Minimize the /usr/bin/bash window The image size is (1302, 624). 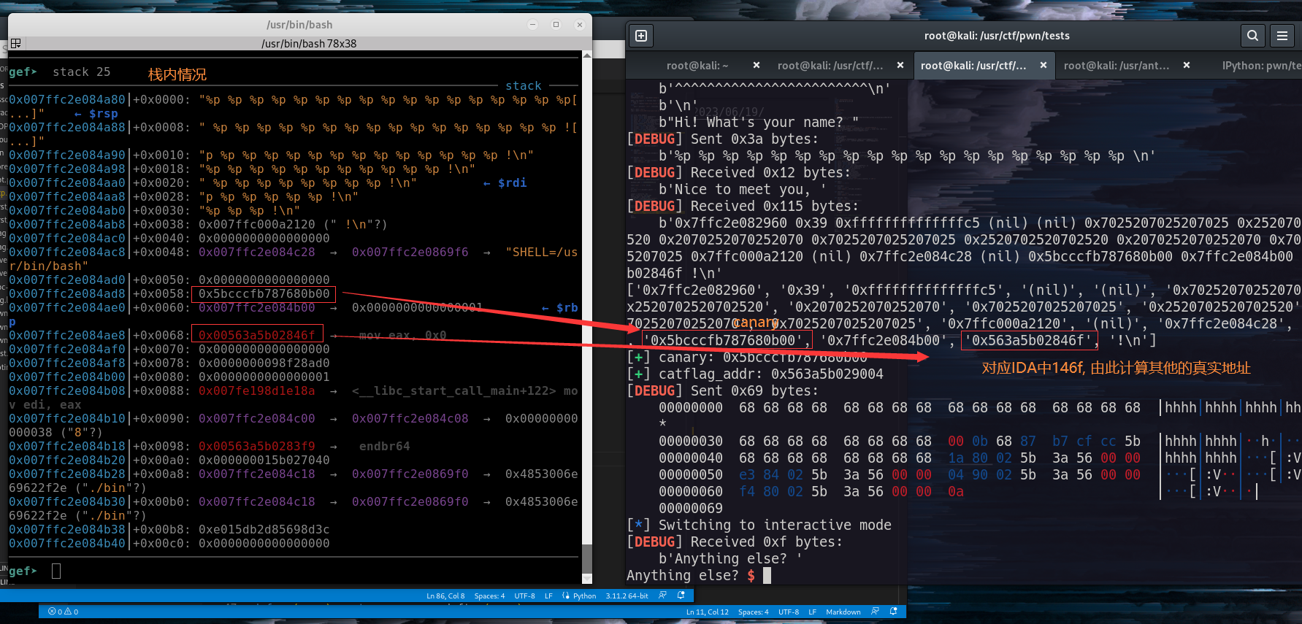533,25
